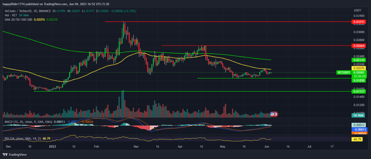Image resolution: width=371 pixels, height=159 pixels.
Task: Click the green 0.01858 support price label
Action: (x=359, y=81)
